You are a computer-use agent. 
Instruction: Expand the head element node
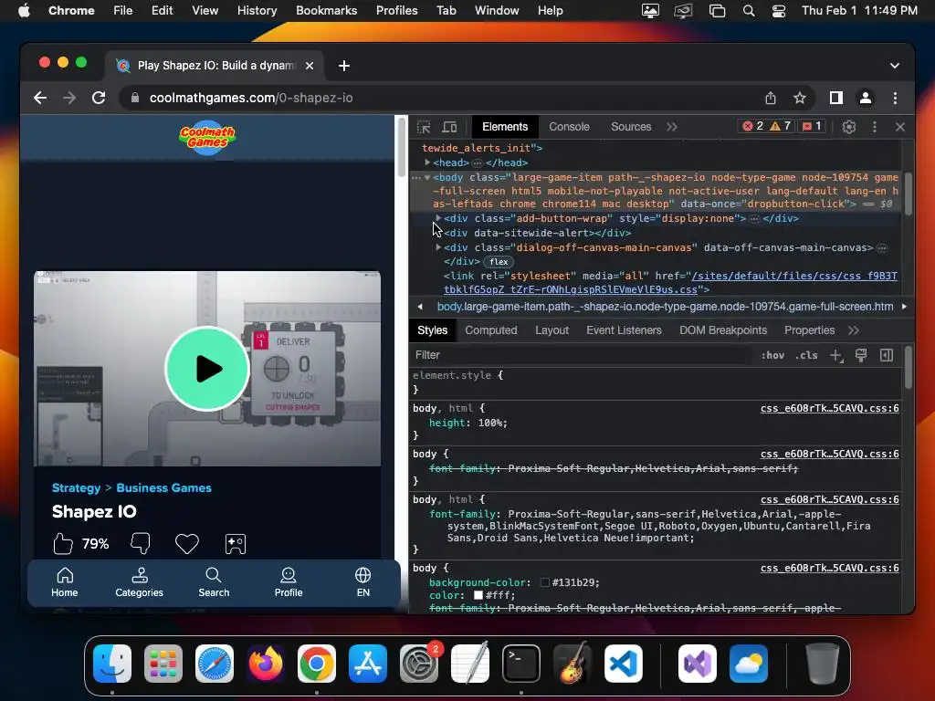[427, 162]
